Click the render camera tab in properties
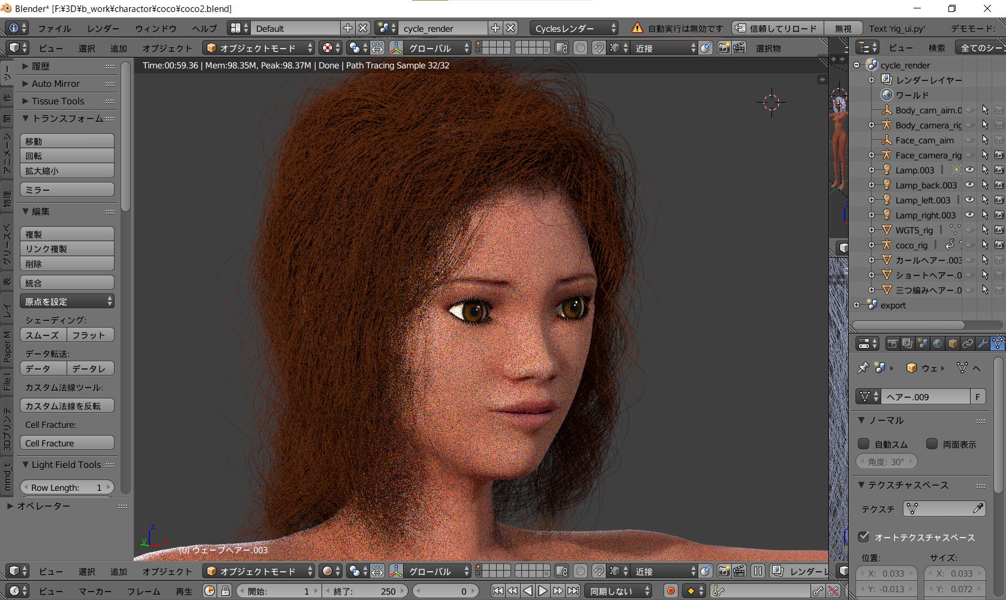The image size is (1006, 600). pyautogui.click(x=893, y=344)
